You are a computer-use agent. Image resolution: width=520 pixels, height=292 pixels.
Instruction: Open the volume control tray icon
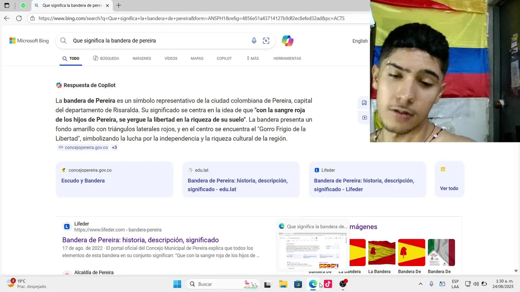(476, 284)
